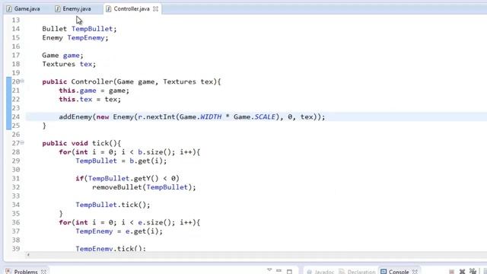Click 'removeBullet(TempBullet);' on line 32
This screenshot has width=487, height=274.
(x=144, y=187)
